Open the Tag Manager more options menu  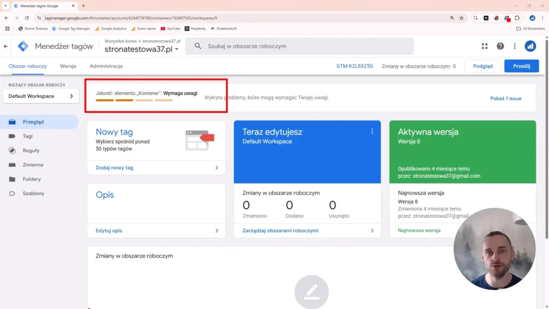[x=515, y=46]
